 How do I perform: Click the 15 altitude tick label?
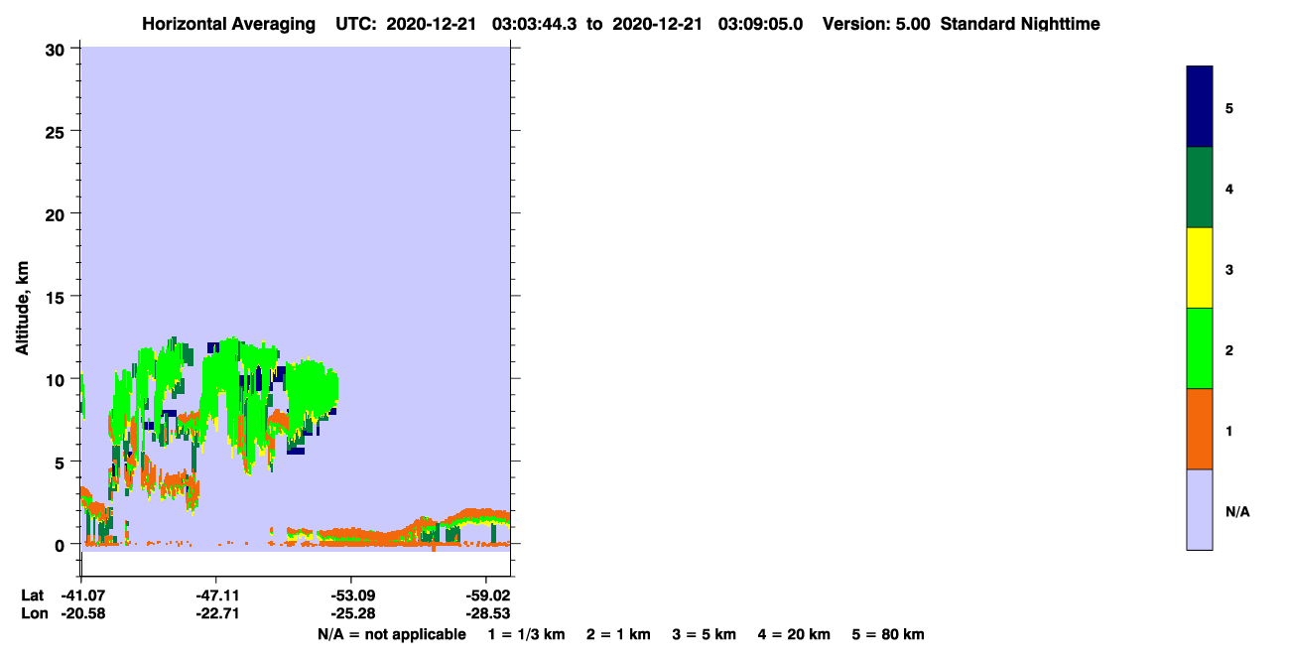click(x=58, y=296)
